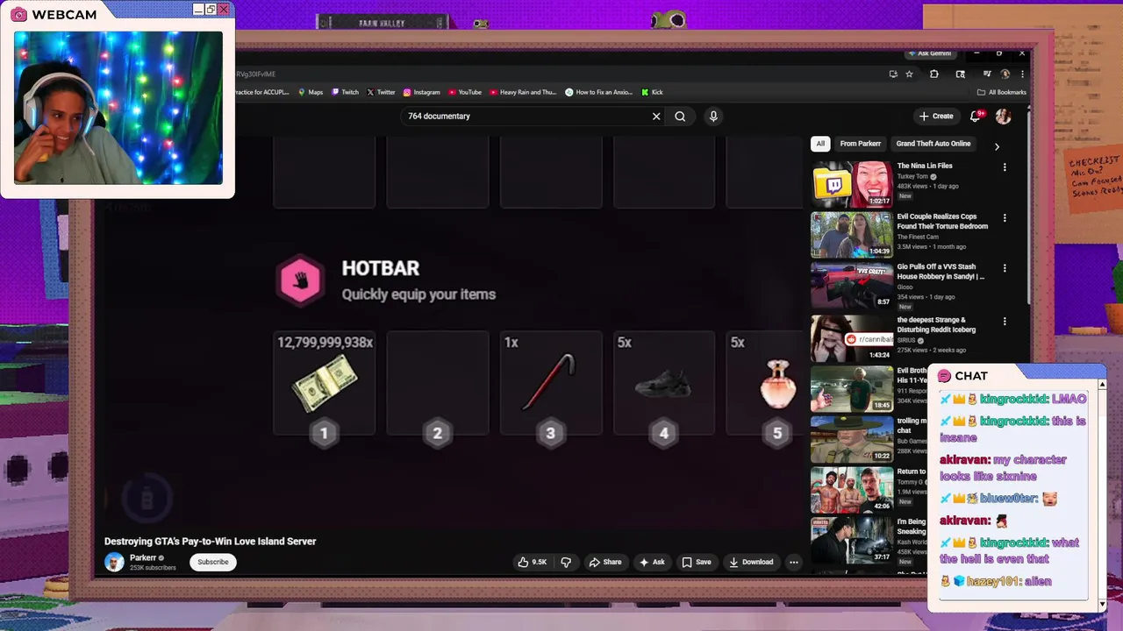Viewport: 1123px width, 631px height.
Task: Open the YouTube notifications bell
Action: pyautogui.click(x=976, y=116)
